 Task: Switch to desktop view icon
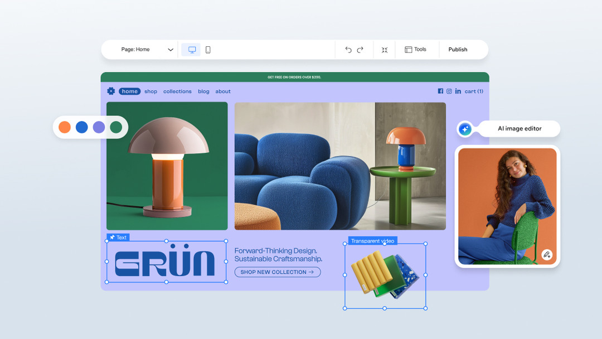[192, 50]
